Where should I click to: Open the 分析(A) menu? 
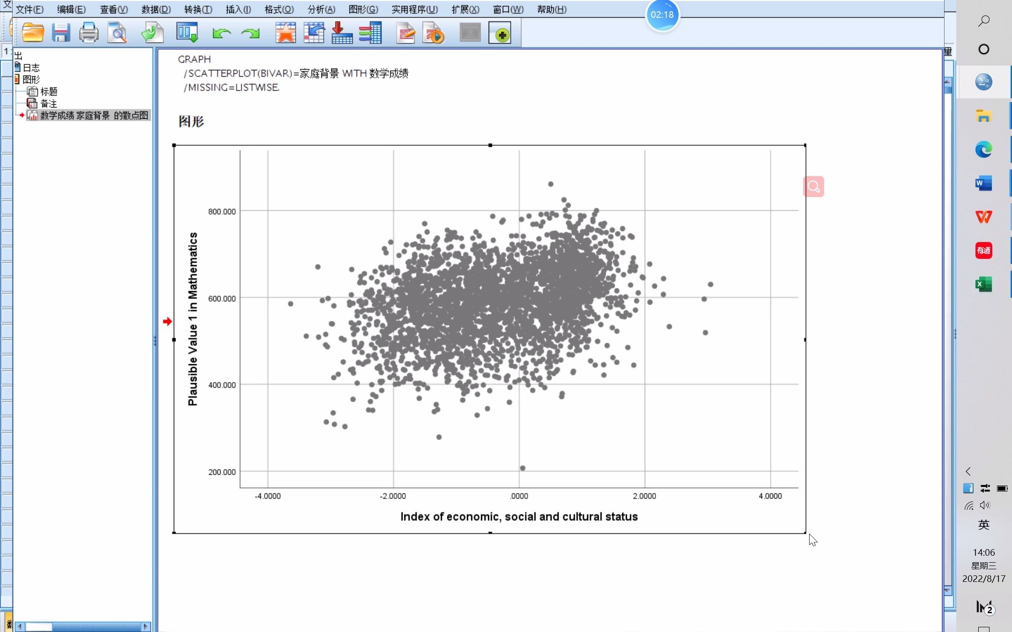[321, 9]
